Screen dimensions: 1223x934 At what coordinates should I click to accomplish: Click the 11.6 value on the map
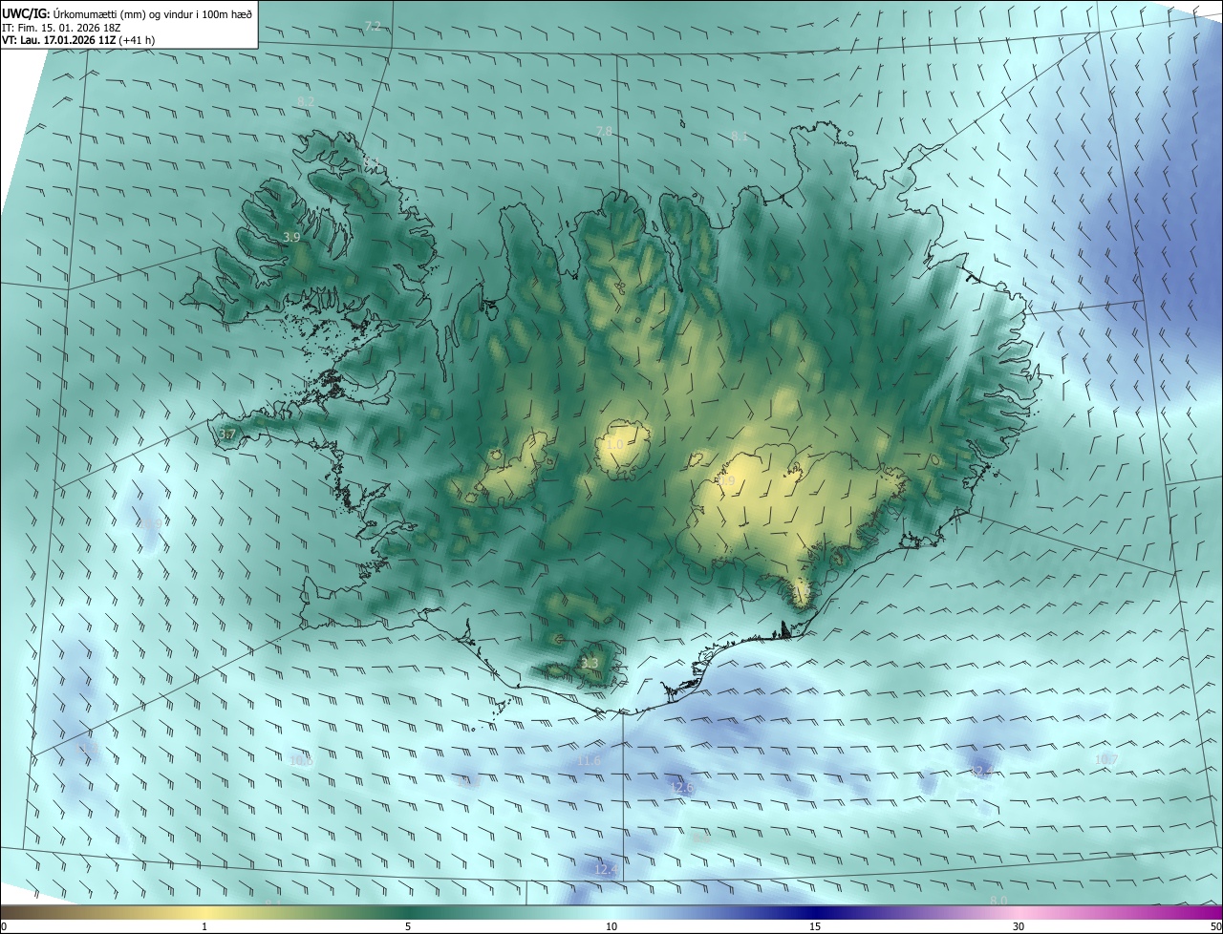point(589,760)
